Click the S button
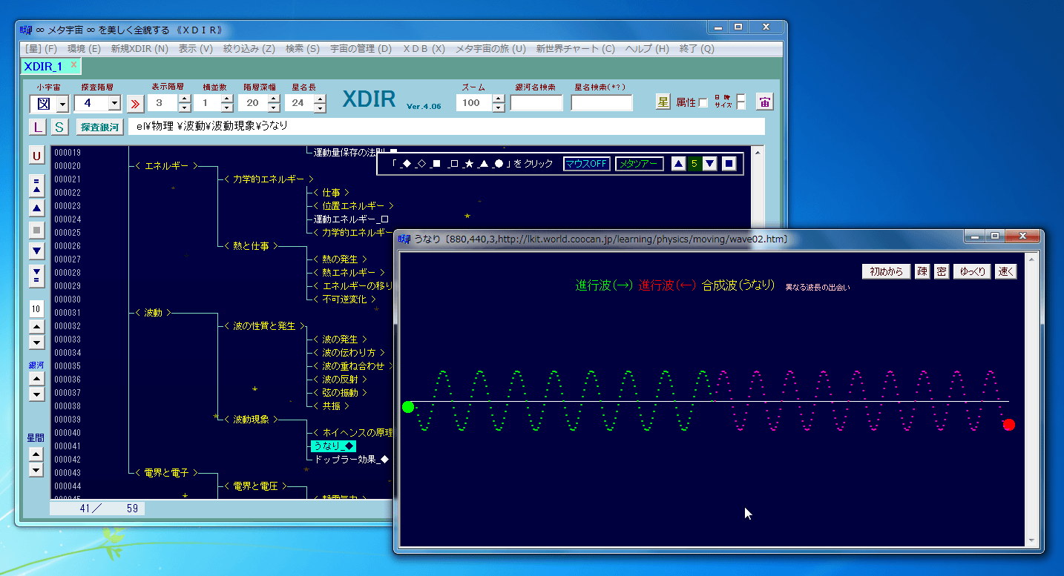The height and width of the screenshot is (576, 1064). point(59,127)
